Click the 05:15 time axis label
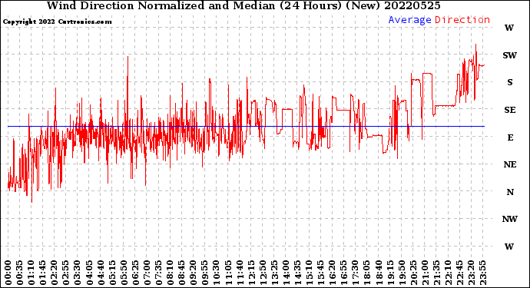The height and width of the screenshot is (288, 530). coord(112,273)
